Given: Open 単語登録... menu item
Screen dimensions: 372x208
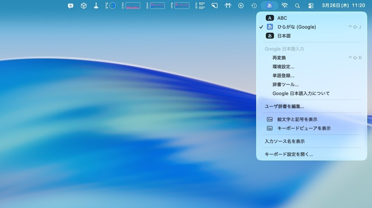Looking at the screenshot, I should pyautogui.click(x=283, y=75).
